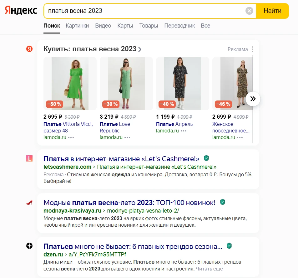Click the Yandex logo

pos(21,11)
